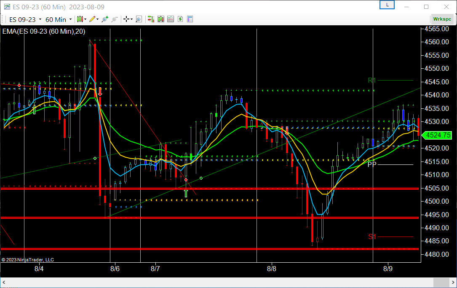Open the Indicators icon
This screenshot has width=457, height=288.
[171, 19]
